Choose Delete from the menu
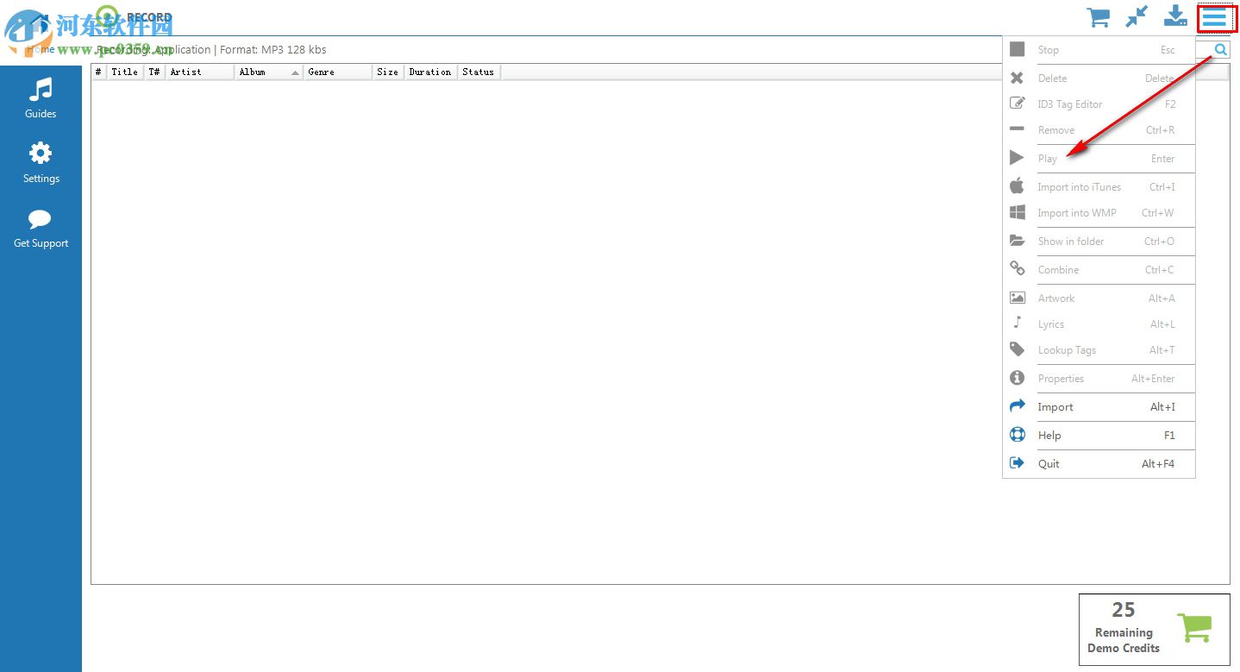The width and height of the screenshot is (1240, 672). pyautogui.click(x=1099, y=79)
